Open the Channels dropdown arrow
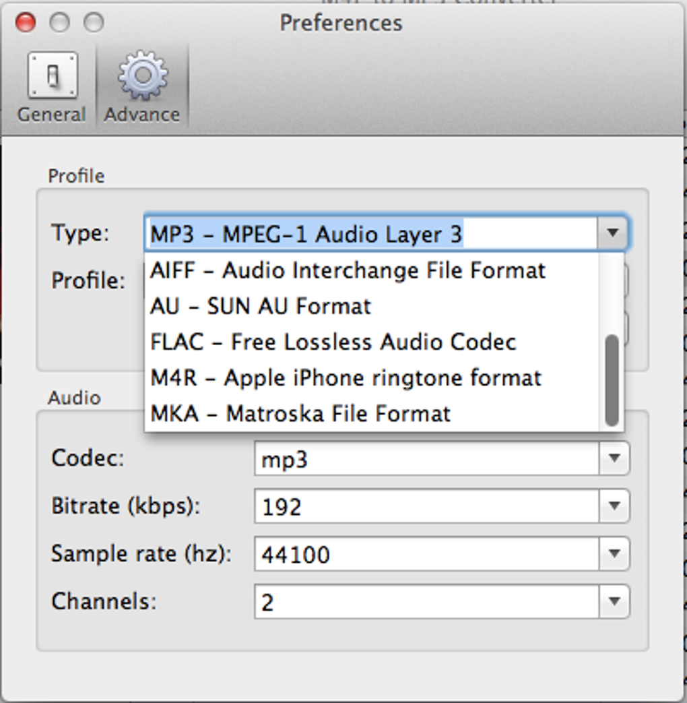 (x=614, y=602)
